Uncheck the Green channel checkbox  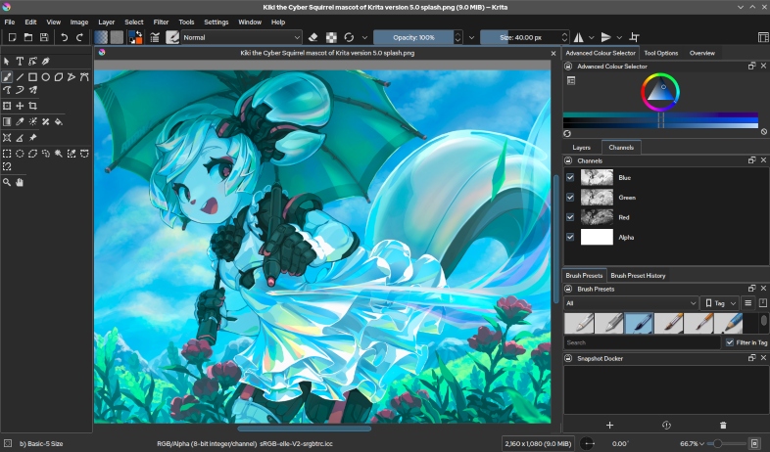pyautogui.click(x=570, y=197)
